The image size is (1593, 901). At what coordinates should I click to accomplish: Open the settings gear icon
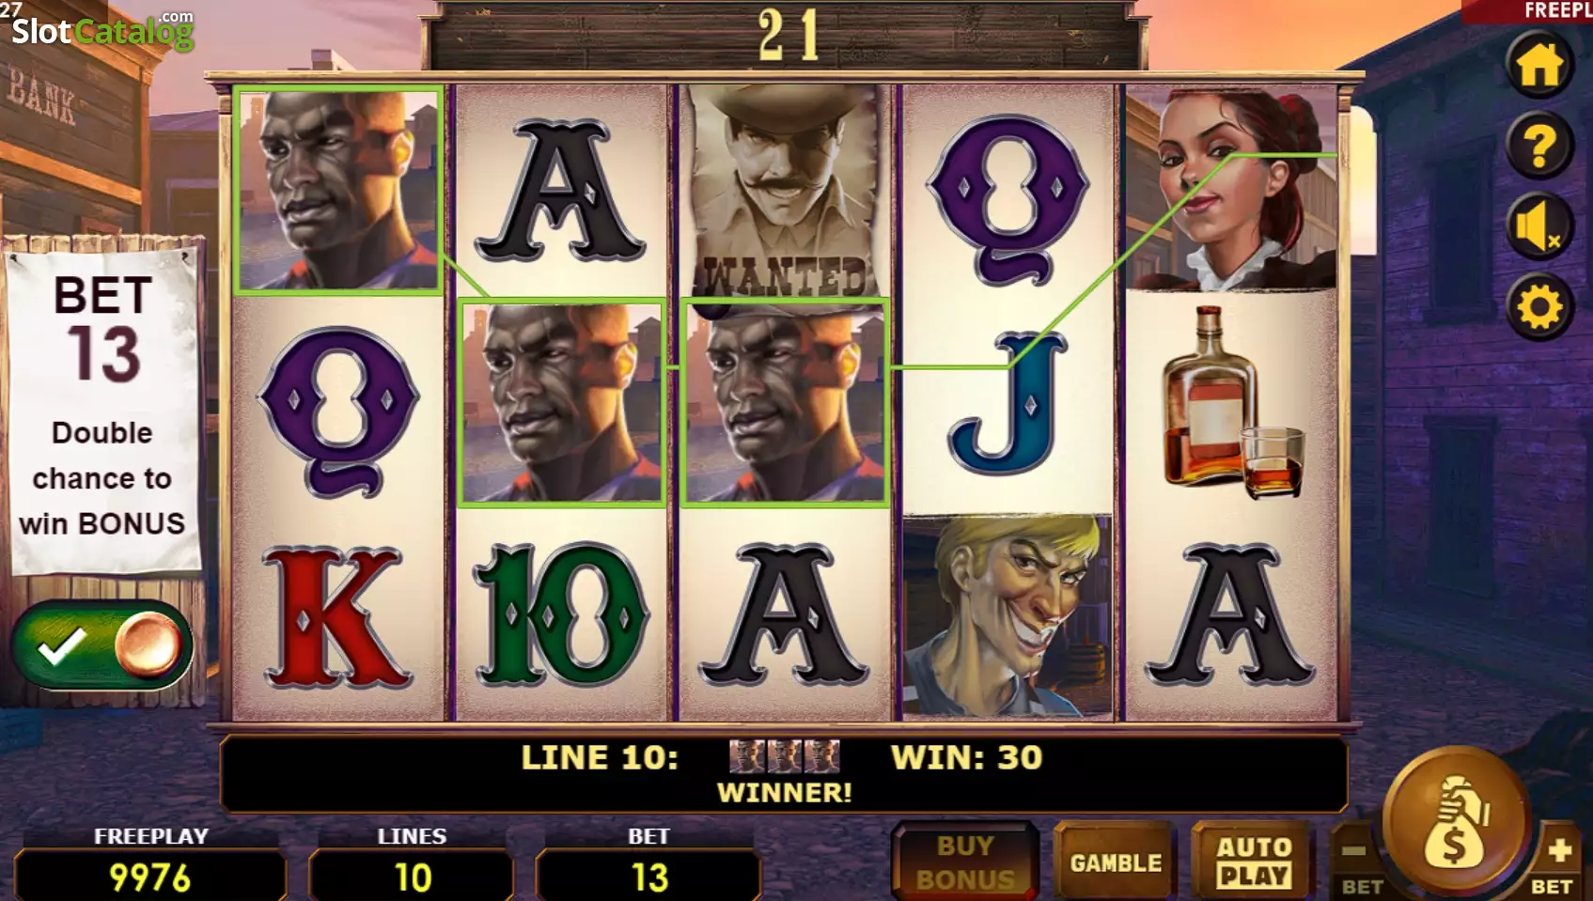coord(1539,307)
